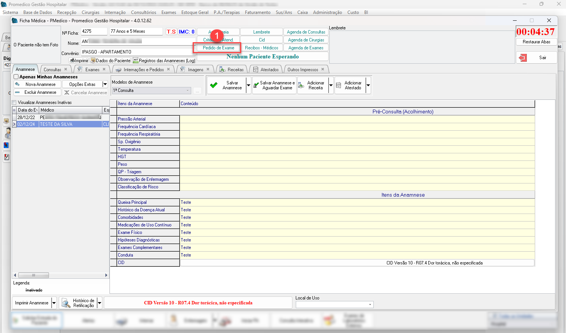Click the Histórico de Retificação magnifier icon
The height and width of the screenshot is (333, 566).
[x=66, y=303]
